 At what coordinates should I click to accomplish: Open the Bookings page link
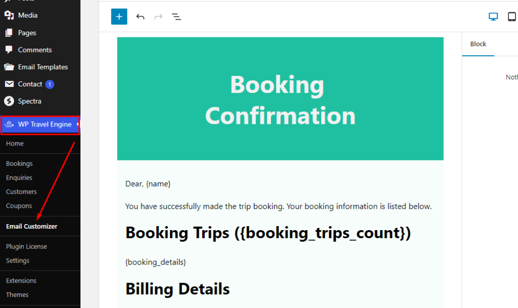pyautogui.click(x=19, y=163)
